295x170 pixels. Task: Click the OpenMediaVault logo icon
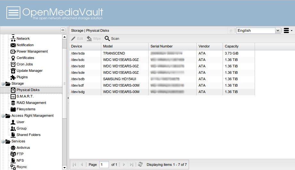pos(13,13)
